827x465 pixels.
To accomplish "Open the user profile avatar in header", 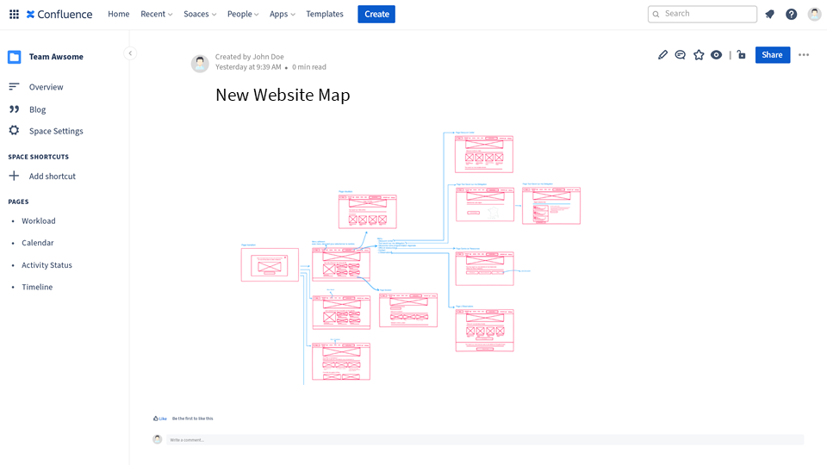I will click(x=814, y=14).
